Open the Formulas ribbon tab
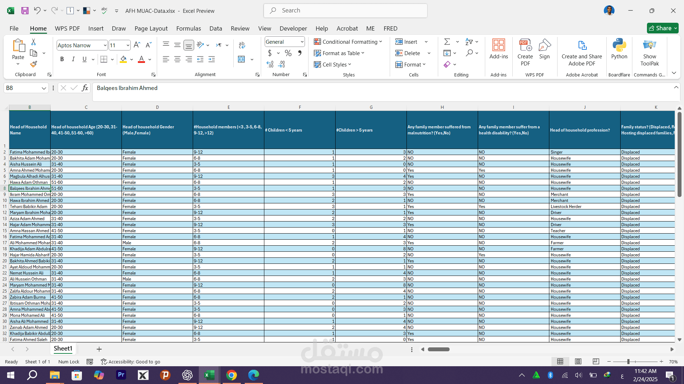684x384 pixels. (188, 28)
